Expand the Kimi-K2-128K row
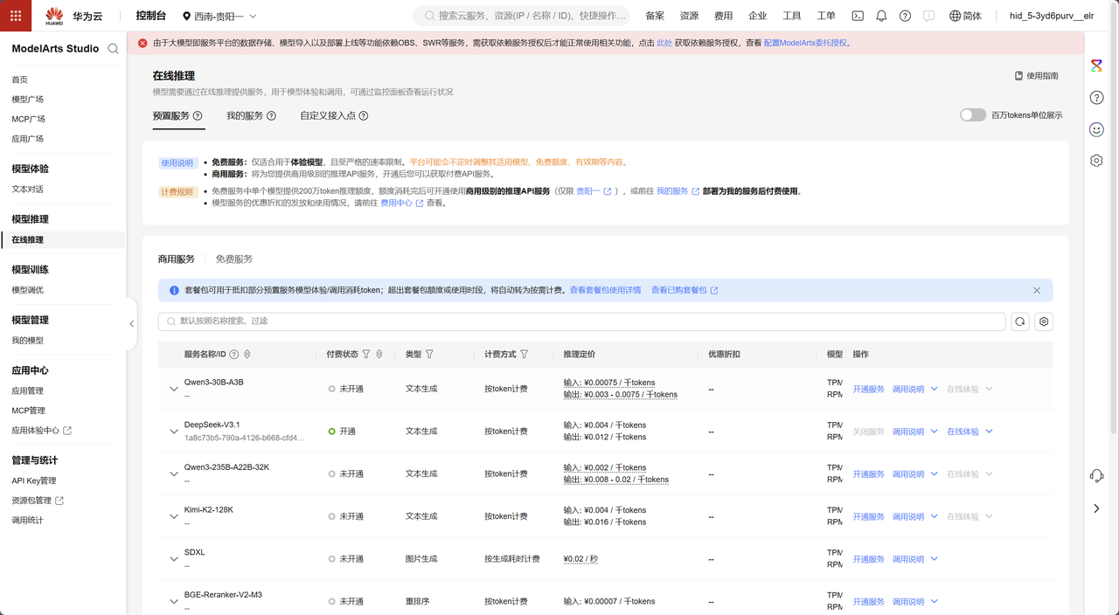Viewport: 1119px width, 615px height. click(x=174, y=516)
